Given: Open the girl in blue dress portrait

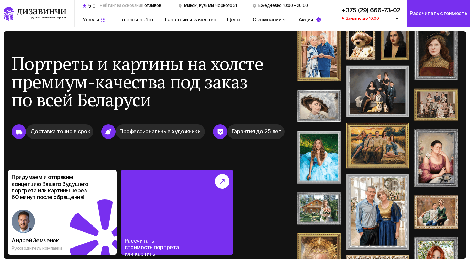Looking at the screenshot, I should pos(319,157).
